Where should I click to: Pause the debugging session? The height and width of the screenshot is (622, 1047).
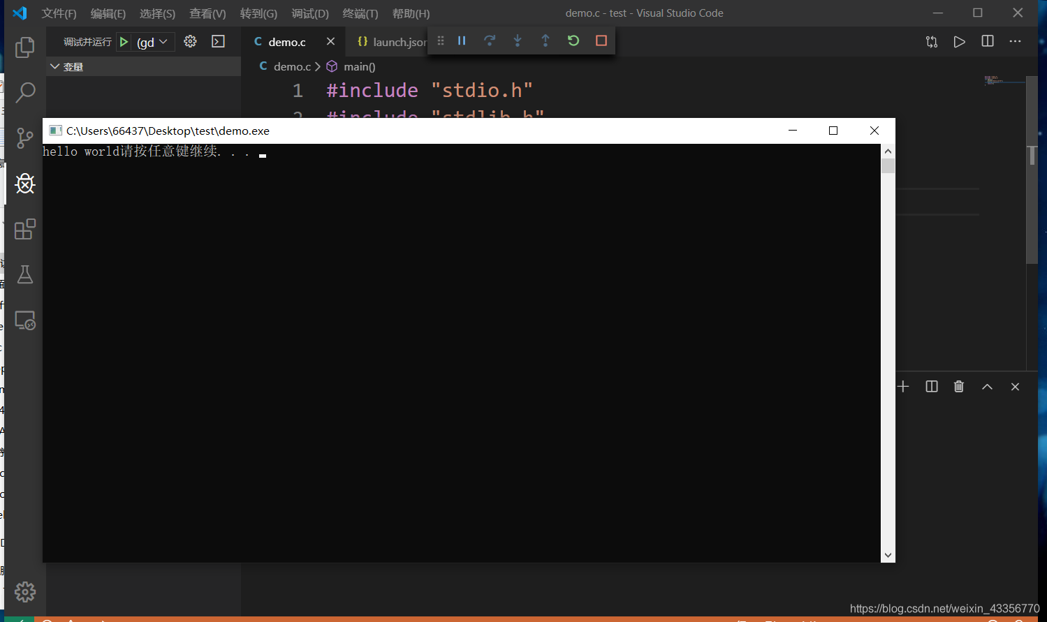[462, 41]
